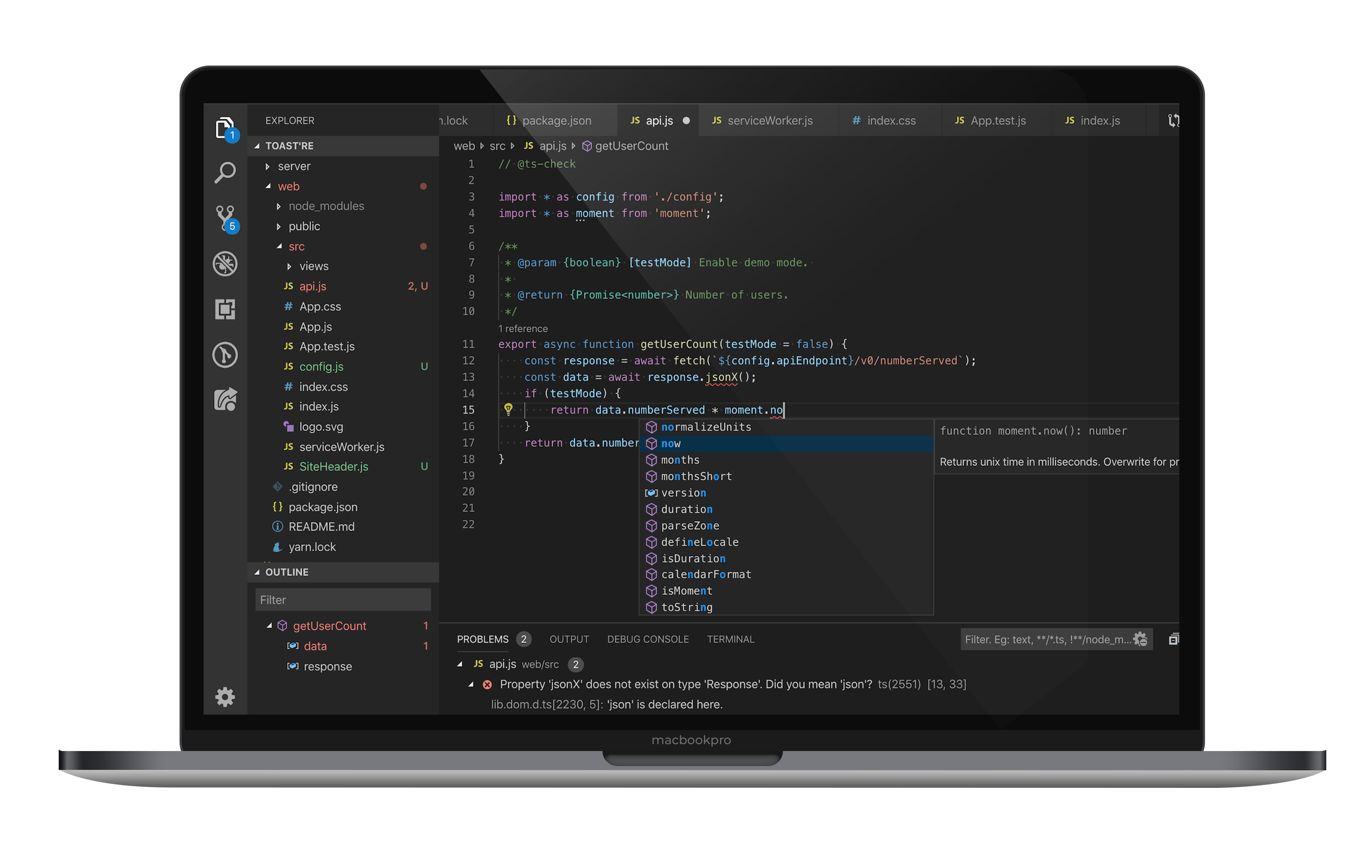
Task: Collapse the OUTLINE section header
Action: point(287,572)
